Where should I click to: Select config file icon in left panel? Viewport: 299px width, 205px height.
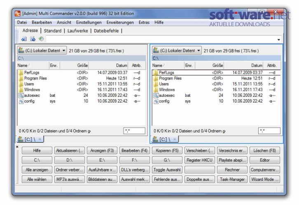(x=21, y=101)
